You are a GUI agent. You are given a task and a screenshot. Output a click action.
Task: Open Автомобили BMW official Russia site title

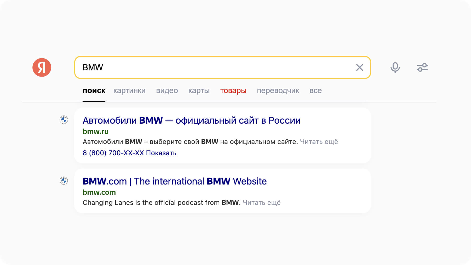(x=192, y=120)
